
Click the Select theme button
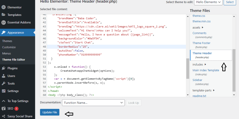[230, 2]
